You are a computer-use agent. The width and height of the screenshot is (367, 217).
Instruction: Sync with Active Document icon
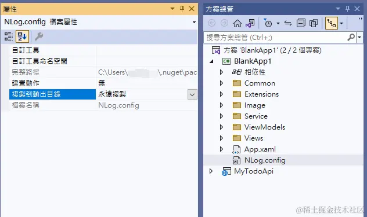pos(288,23)
